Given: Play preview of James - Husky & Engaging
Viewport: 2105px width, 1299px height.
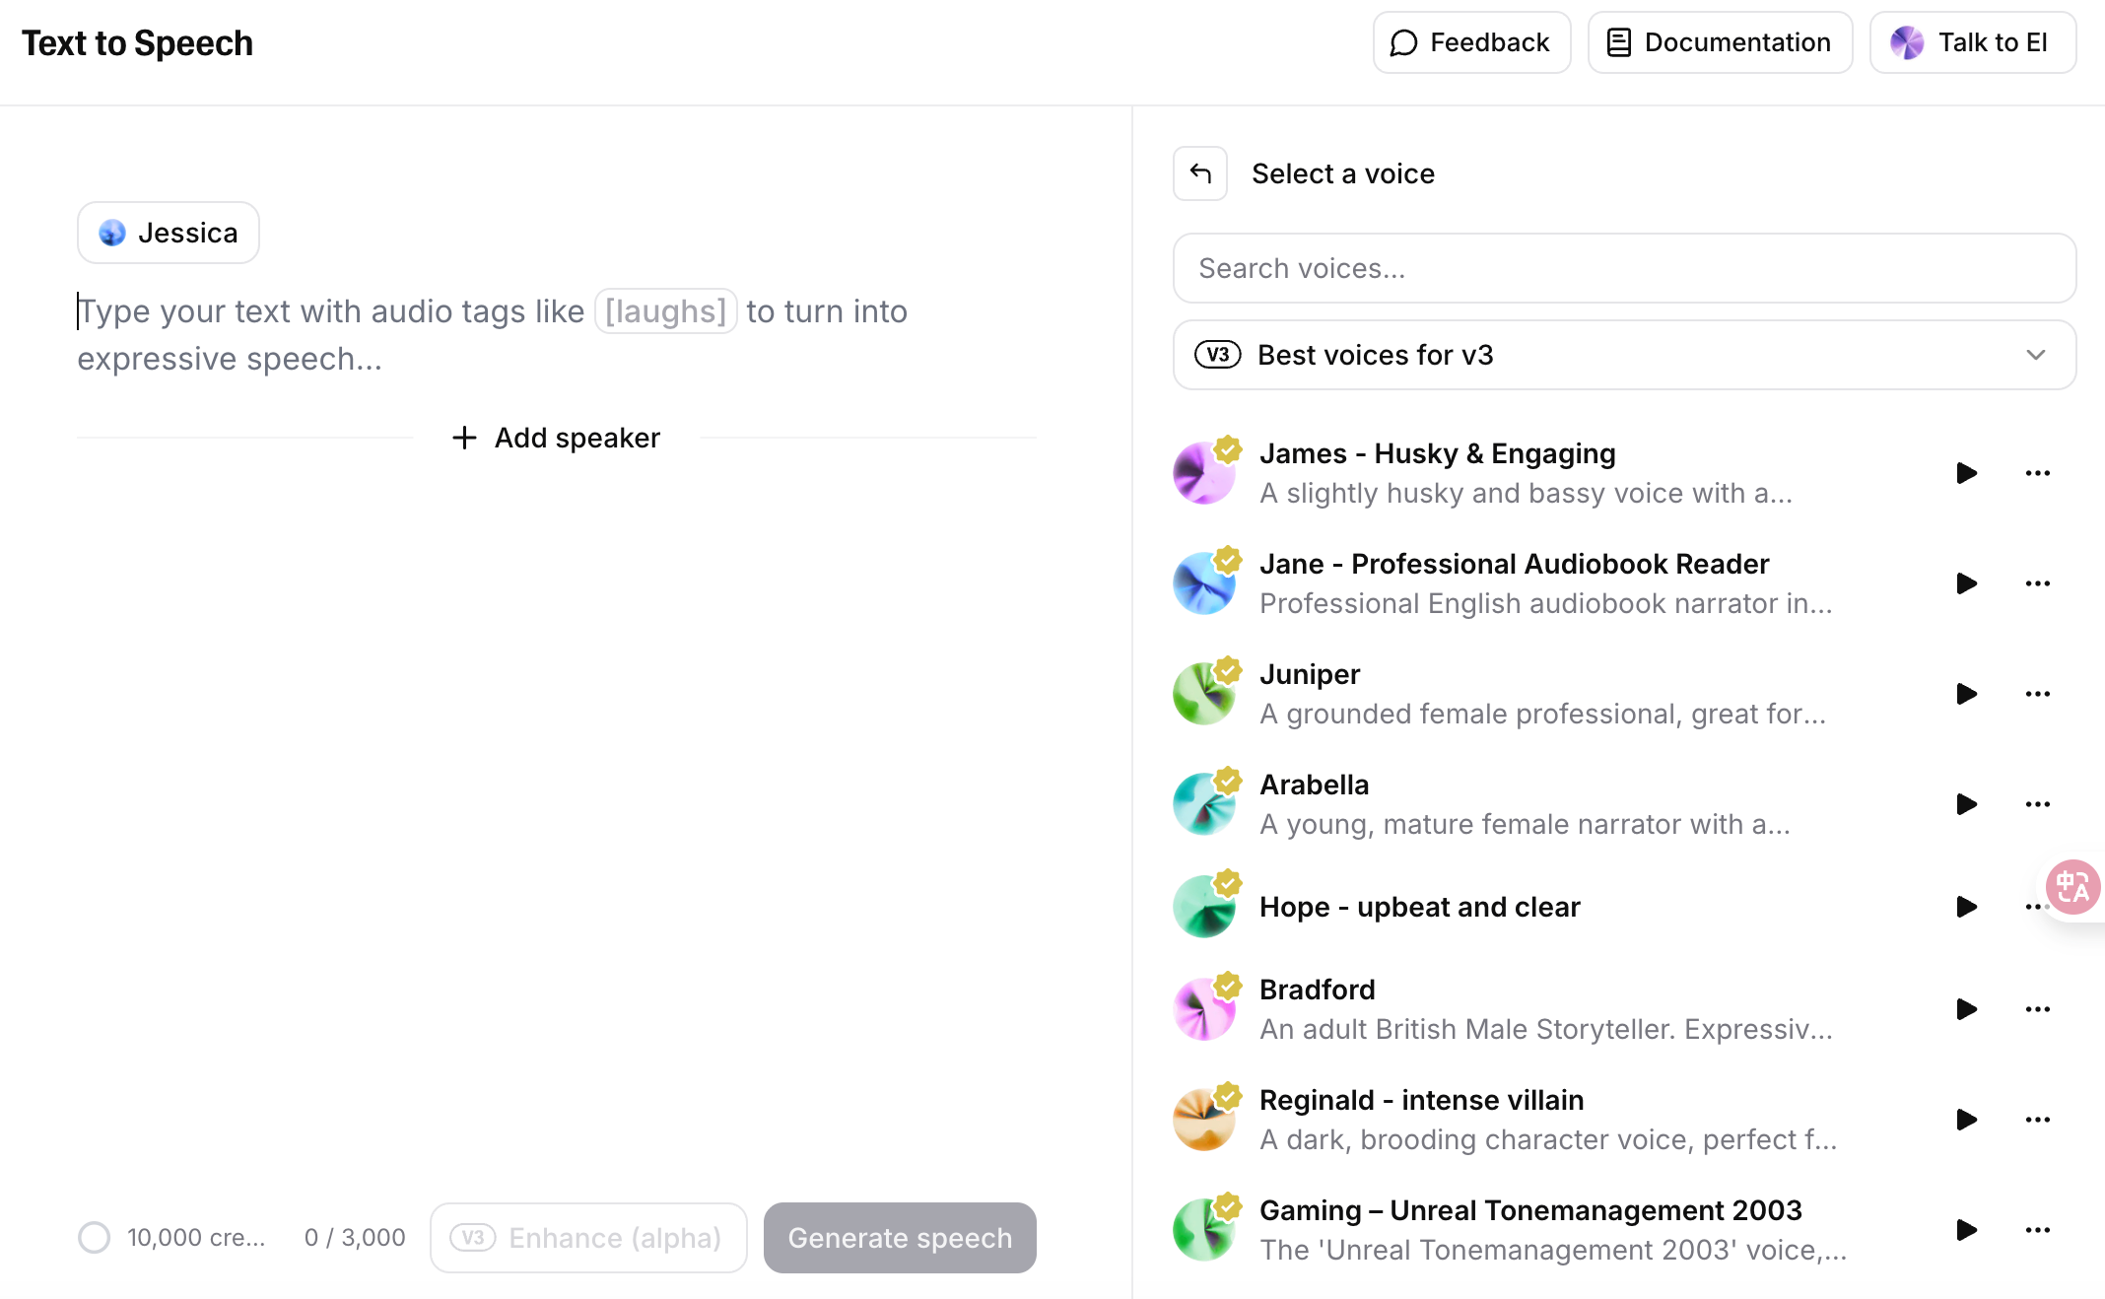Looking at the screenshot, I should [1966, 473].
